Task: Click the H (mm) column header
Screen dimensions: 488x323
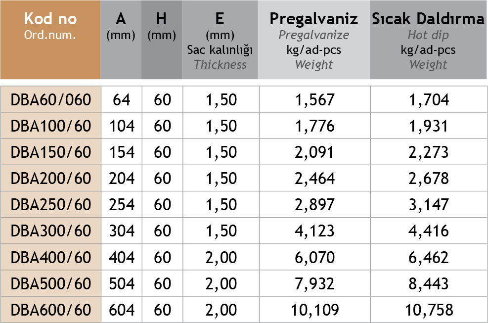Action: pyautogui.click(x=162, y=27)
